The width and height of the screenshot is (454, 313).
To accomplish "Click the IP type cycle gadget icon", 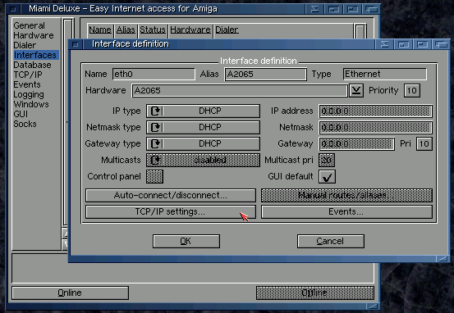I will [156, 111].
